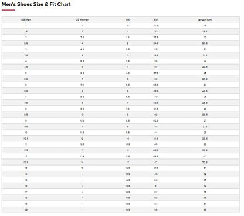Click the UK column header
Screen dimensions: 244x216
point(128,19)
